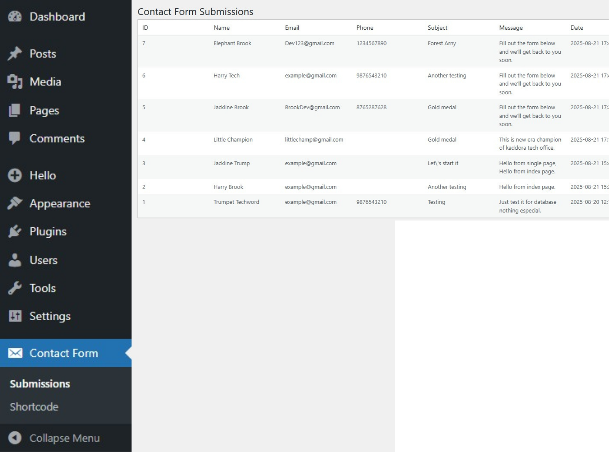Image resolution: width=609 pixels, height=457 pixels.
Task: Click the Tools wrench icon
Action: coord(15,288)
